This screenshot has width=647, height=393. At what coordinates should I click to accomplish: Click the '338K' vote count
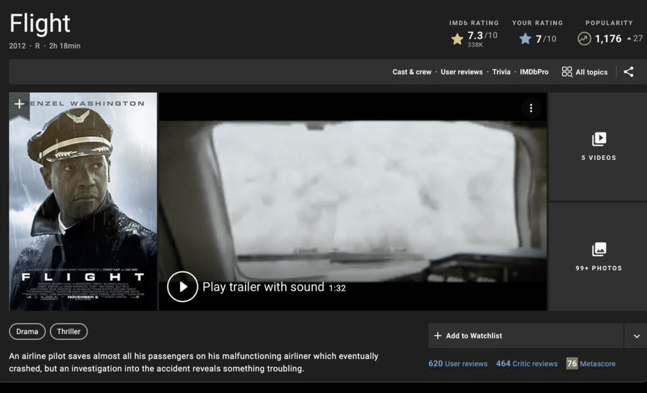[x=475, y=45]
